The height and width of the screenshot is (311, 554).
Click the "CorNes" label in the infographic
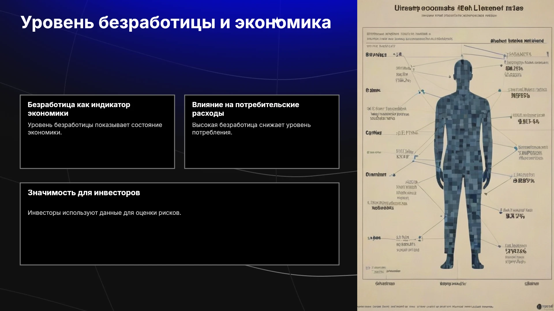click(374, 133)
